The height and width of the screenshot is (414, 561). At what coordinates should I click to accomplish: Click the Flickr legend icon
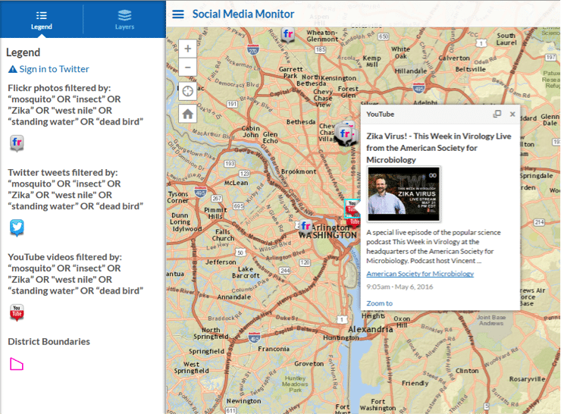coord(17,143)
